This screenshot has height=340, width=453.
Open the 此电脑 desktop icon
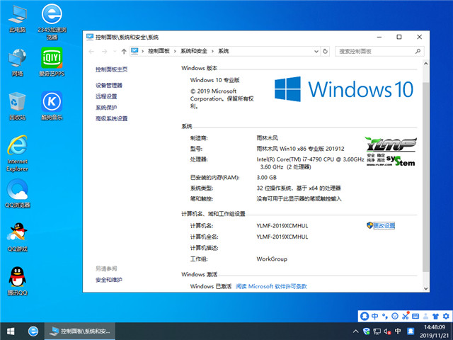pos(18,19)
